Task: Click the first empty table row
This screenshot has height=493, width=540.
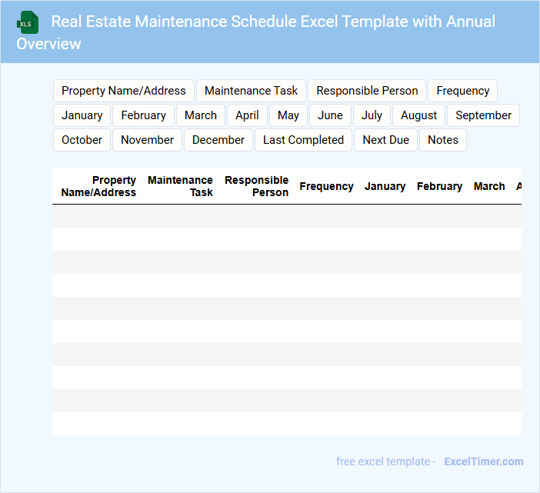Action: (x=286, y=216)
